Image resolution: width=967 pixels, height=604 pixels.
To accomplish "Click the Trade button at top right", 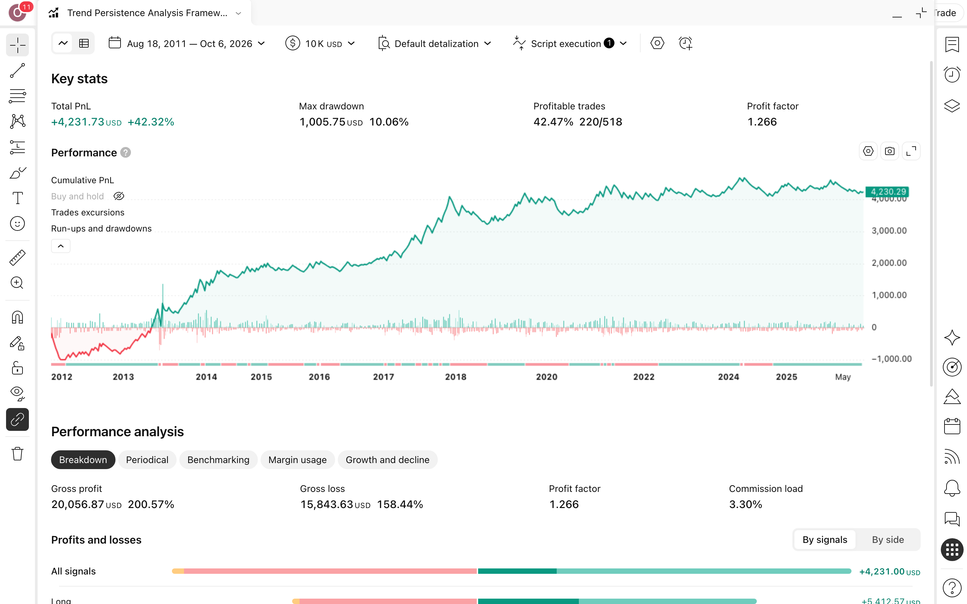I will (x=949, y=13).
